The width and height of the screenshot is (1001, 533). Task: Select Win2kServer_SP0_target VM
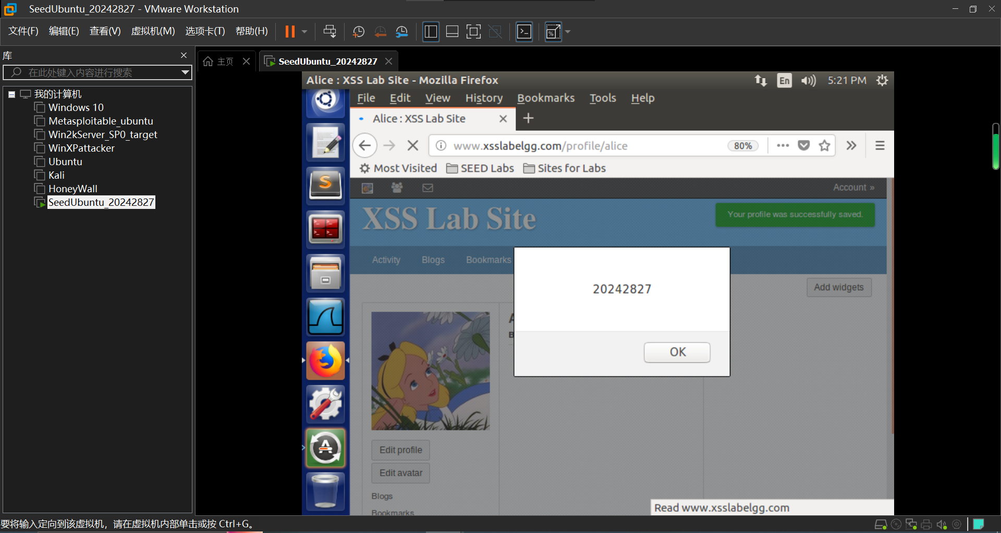pyautogui.click(x=103, y=134)
